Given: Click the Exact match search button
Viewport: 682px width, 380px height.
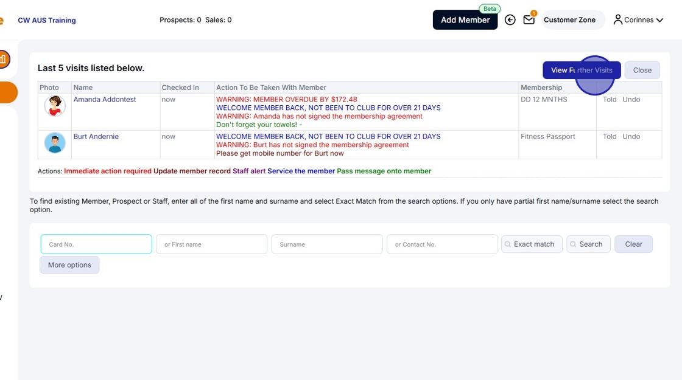Looking at the screenshot, I should coord(532,244).
